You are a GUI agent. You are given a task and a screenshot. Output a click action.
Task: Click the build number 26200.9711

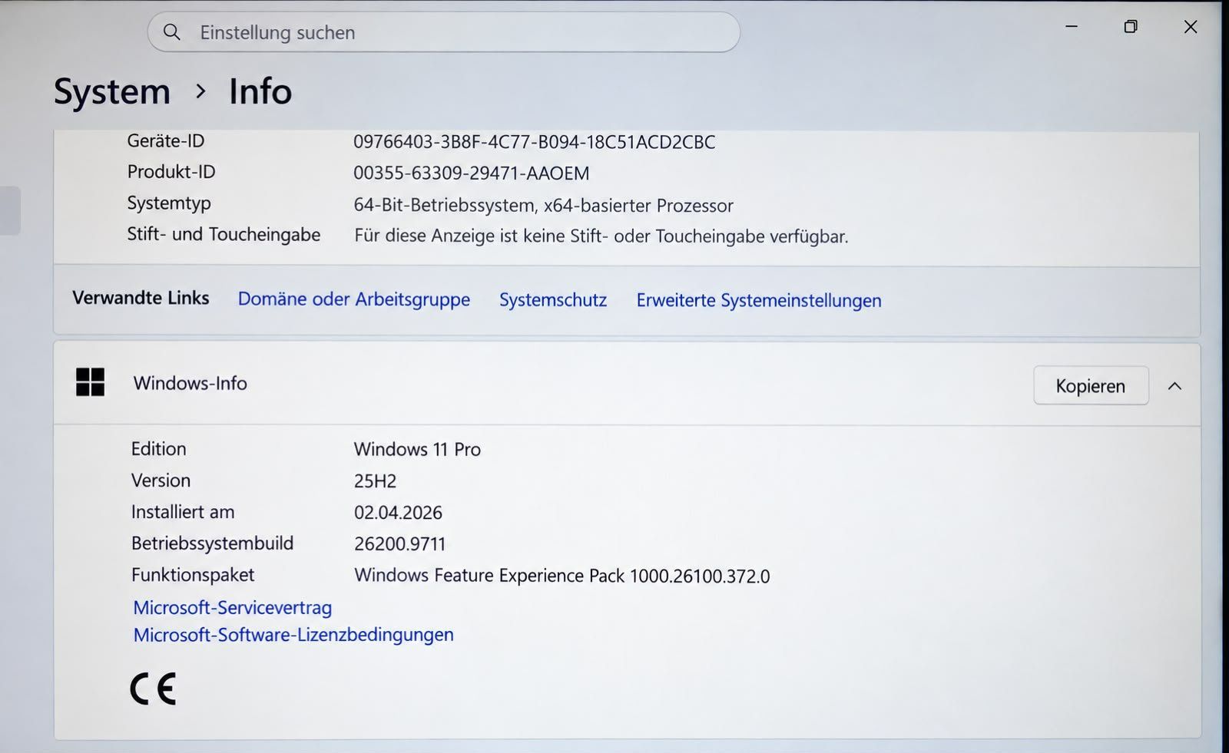tap(399, 544)
